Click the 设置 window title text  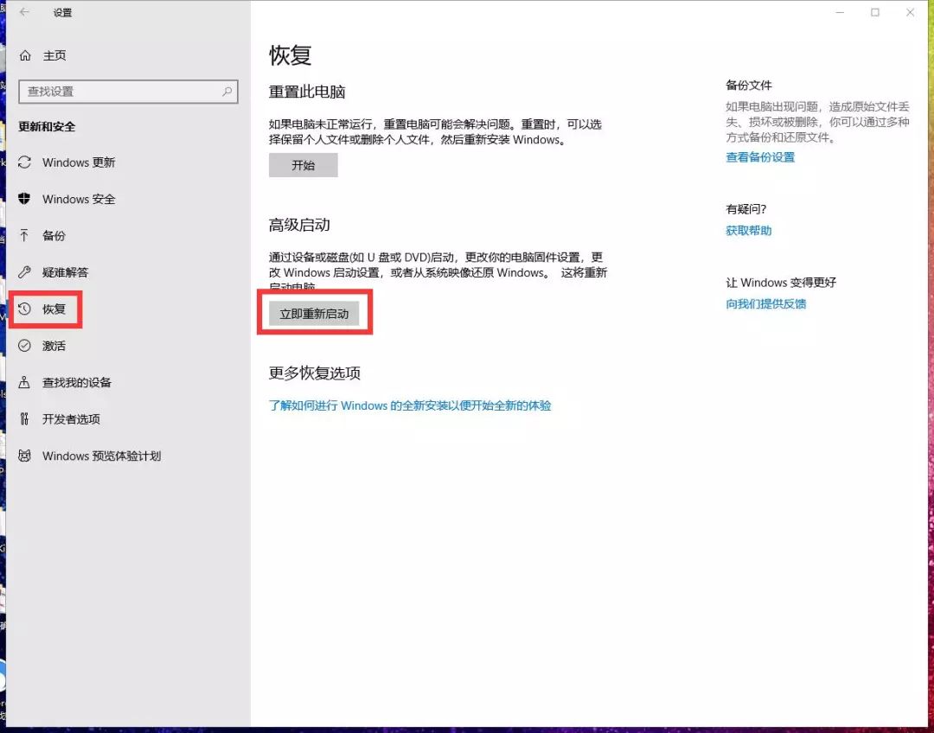pyautogui.click(x=62, y=12)
